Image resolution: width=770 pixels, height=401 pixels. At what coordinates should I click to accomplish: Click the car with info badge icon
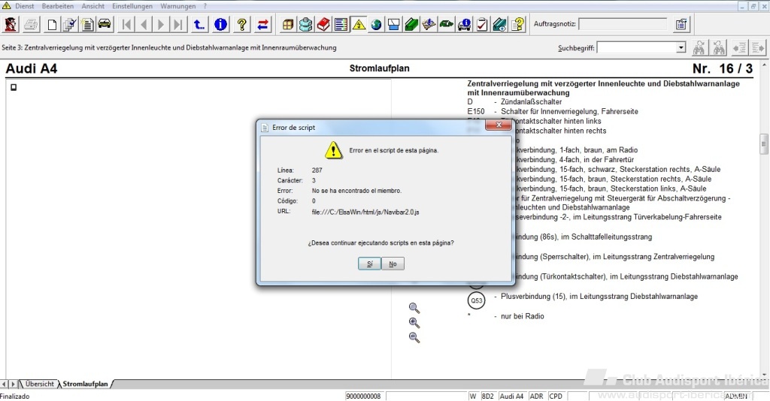click(x=464, y=24)
